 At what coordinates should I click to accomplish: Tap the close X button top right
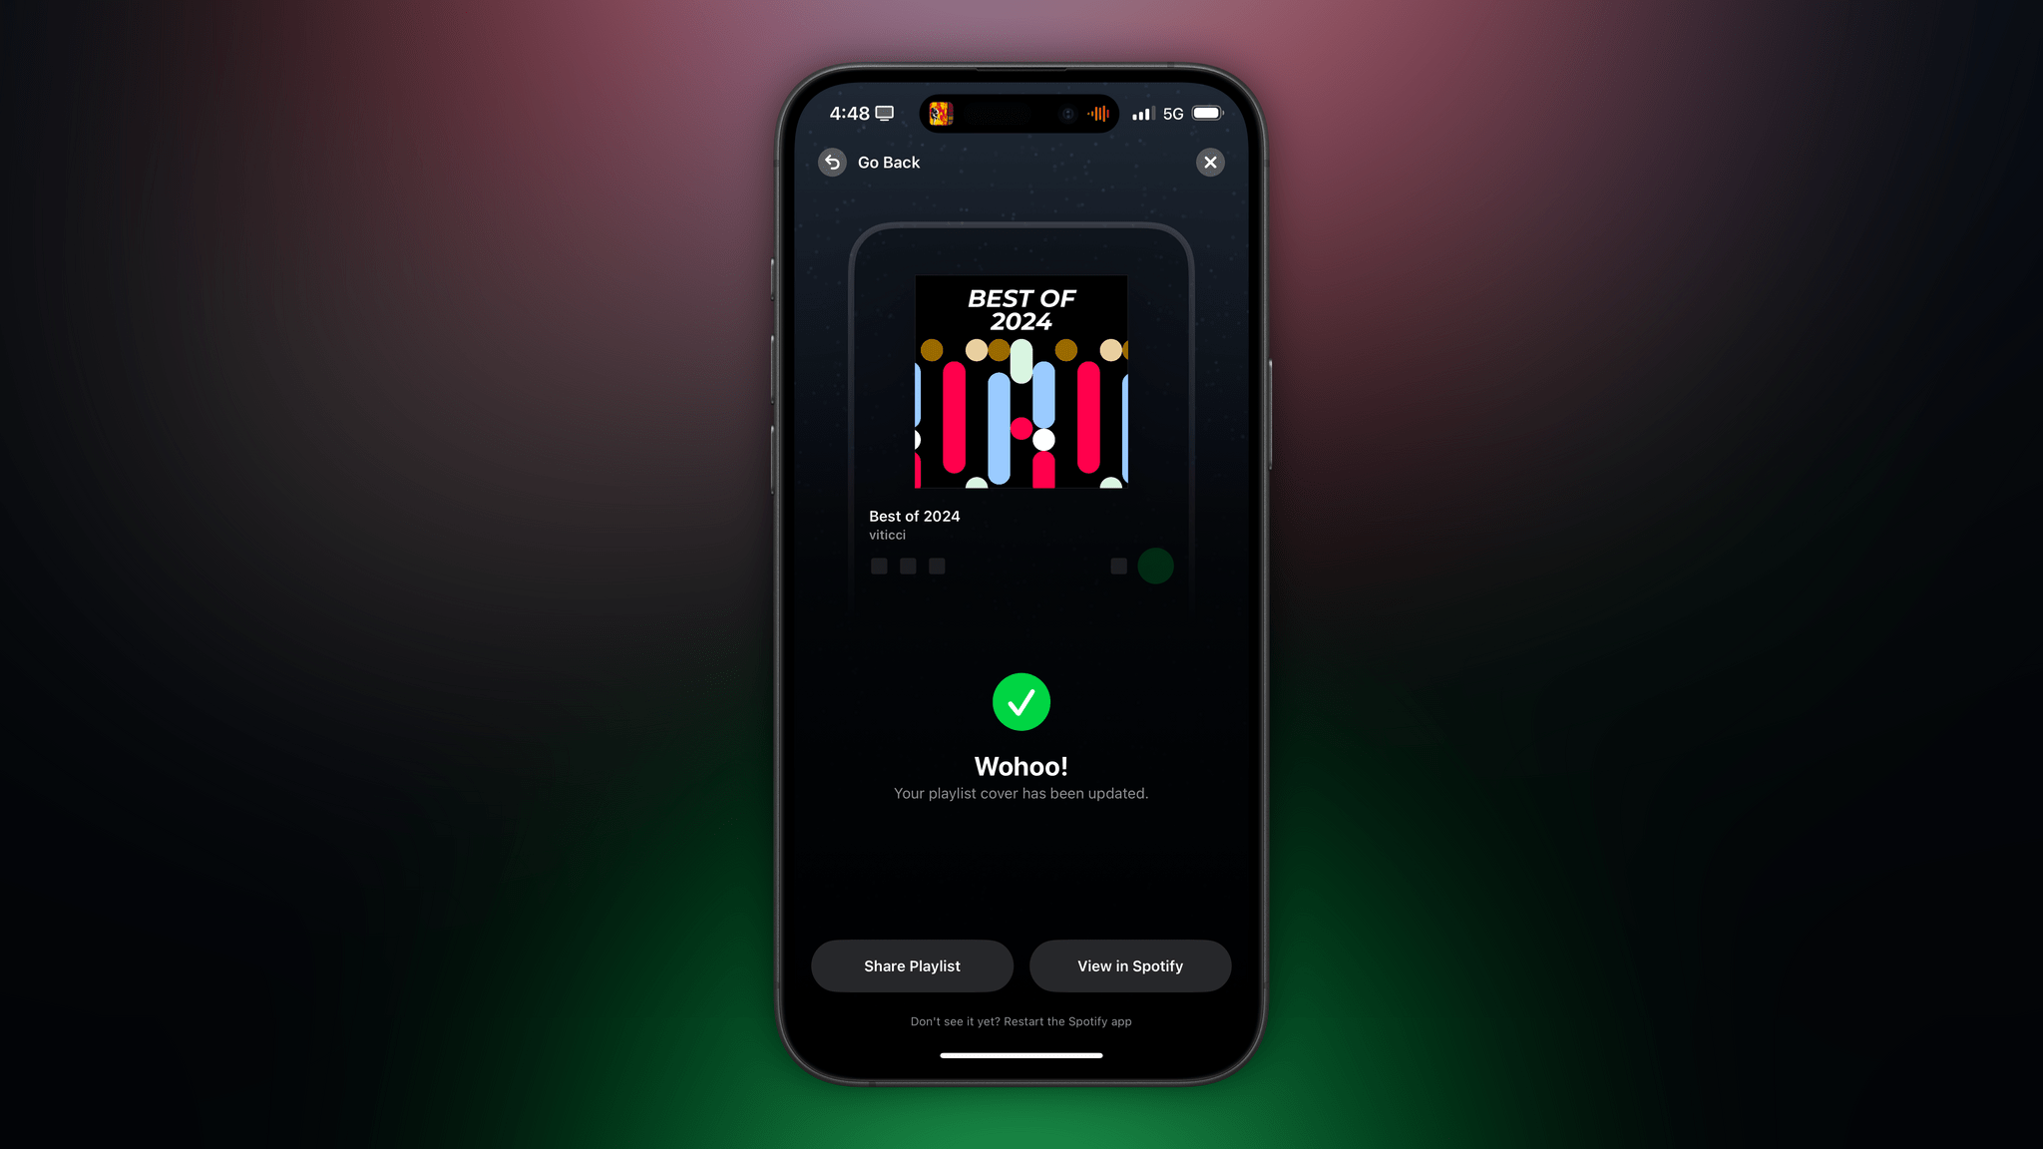click(x=1209, y=162)
